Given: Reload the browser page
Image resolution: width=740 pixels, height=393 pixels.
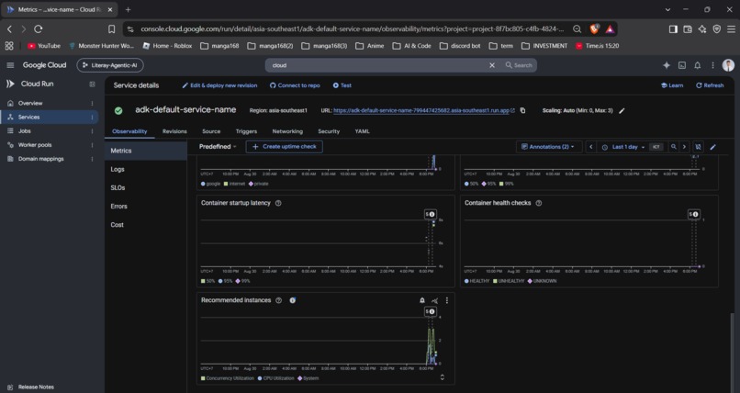Looking at the screenshot, I should click(x=39, y=28).
